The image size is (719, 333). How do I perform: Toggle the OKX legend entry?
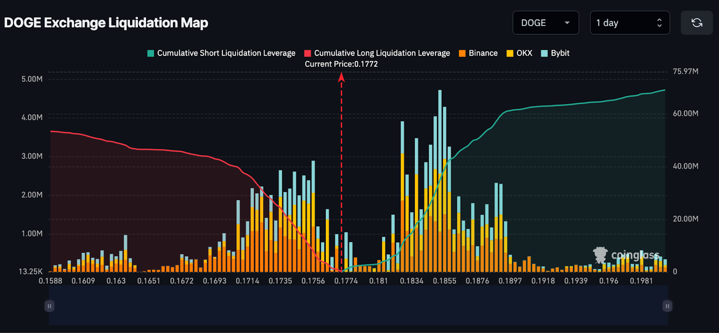(524, 53)
